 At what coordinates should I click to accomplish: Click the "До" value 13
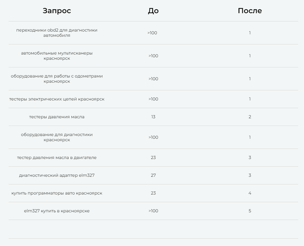point(153,117)
